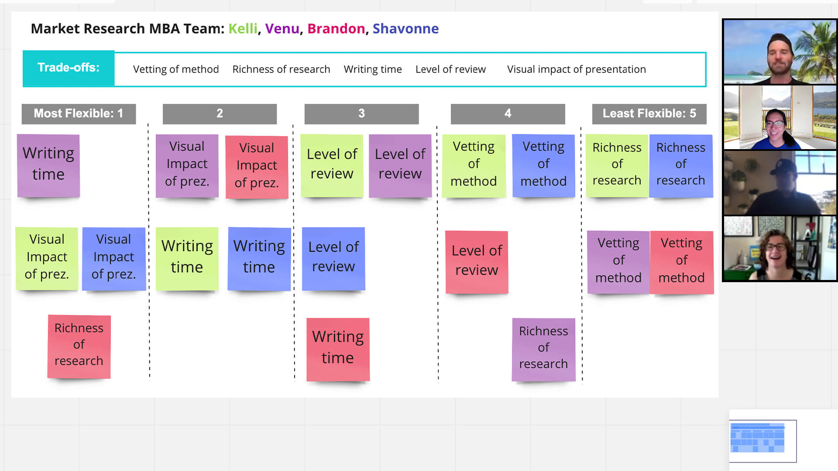Click the green 'Level of review' note in column 3
The width and height of the screenshot is (838, 471).
(x=333, y=164)
